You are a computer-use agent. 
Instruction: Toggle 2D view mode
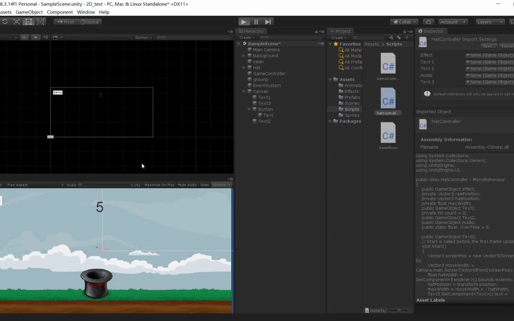[x=24, y=37]
